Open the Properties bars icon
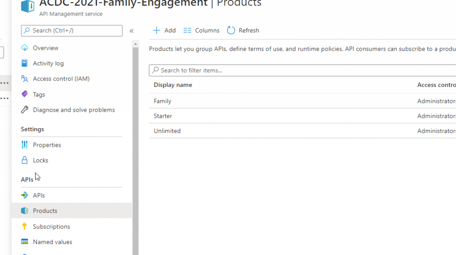Viewport: 456px width, 255px height. pos(25,145)
